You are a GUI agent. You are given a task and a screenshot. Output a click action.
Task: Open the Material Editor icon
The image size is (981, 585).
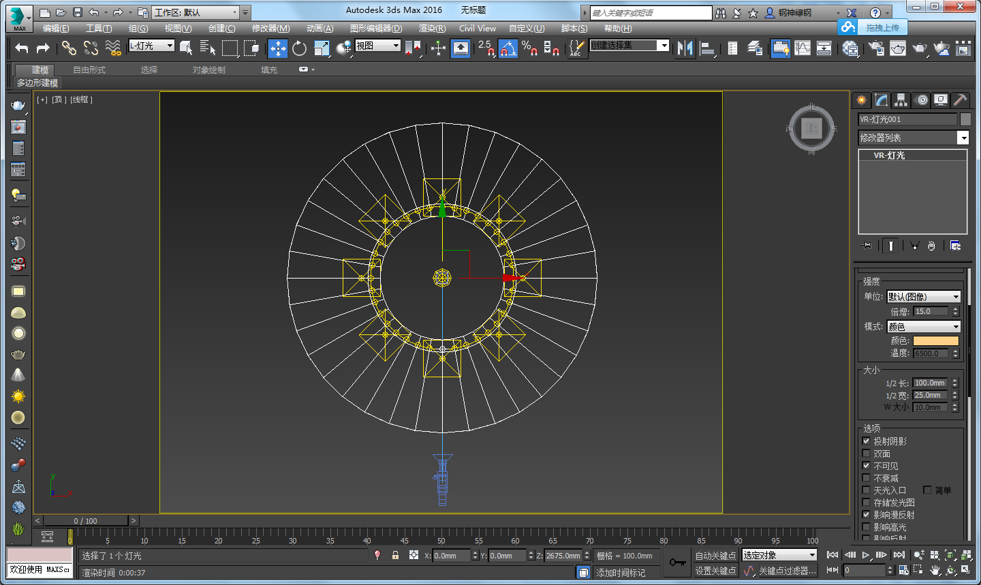[x=850, y=48]
